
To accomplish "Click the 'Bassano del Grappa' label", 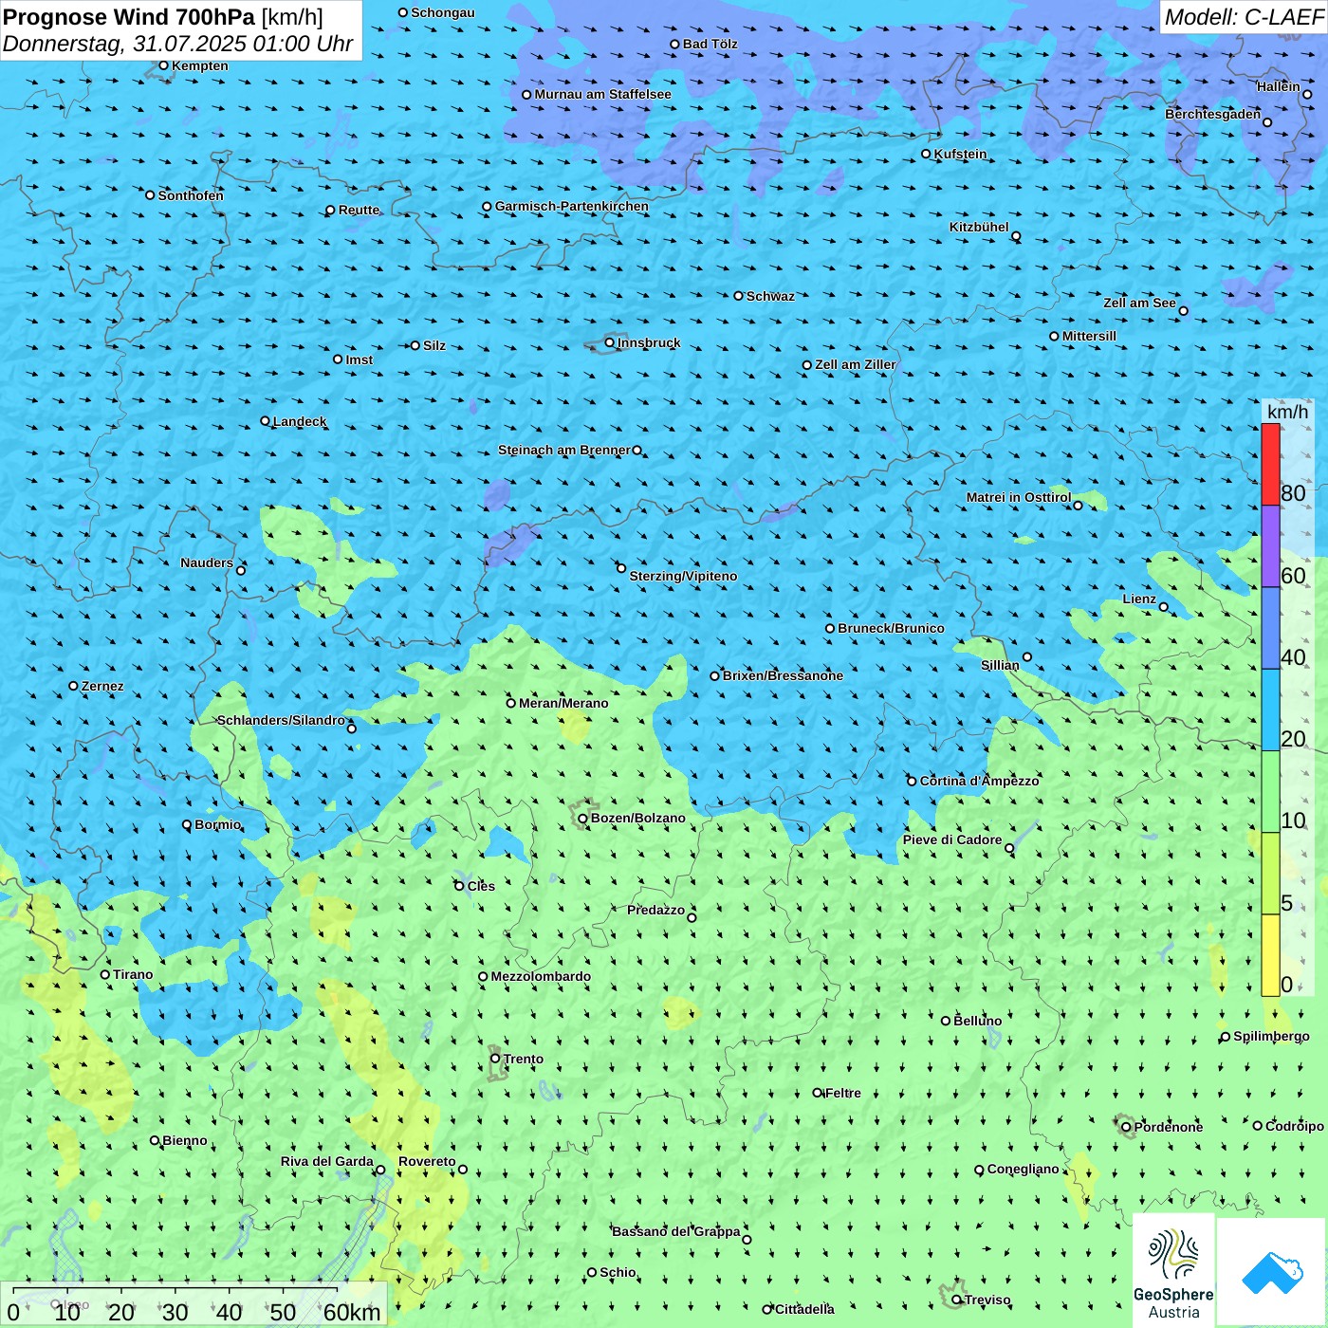I will pos(676,1231).
